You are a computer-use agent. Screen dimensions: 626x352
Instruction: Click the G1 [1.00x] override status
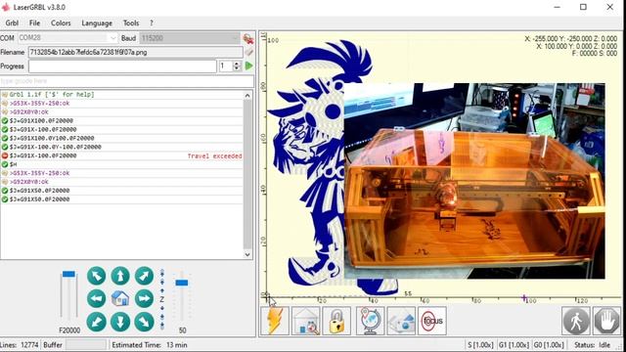click(x=514, y=345)
